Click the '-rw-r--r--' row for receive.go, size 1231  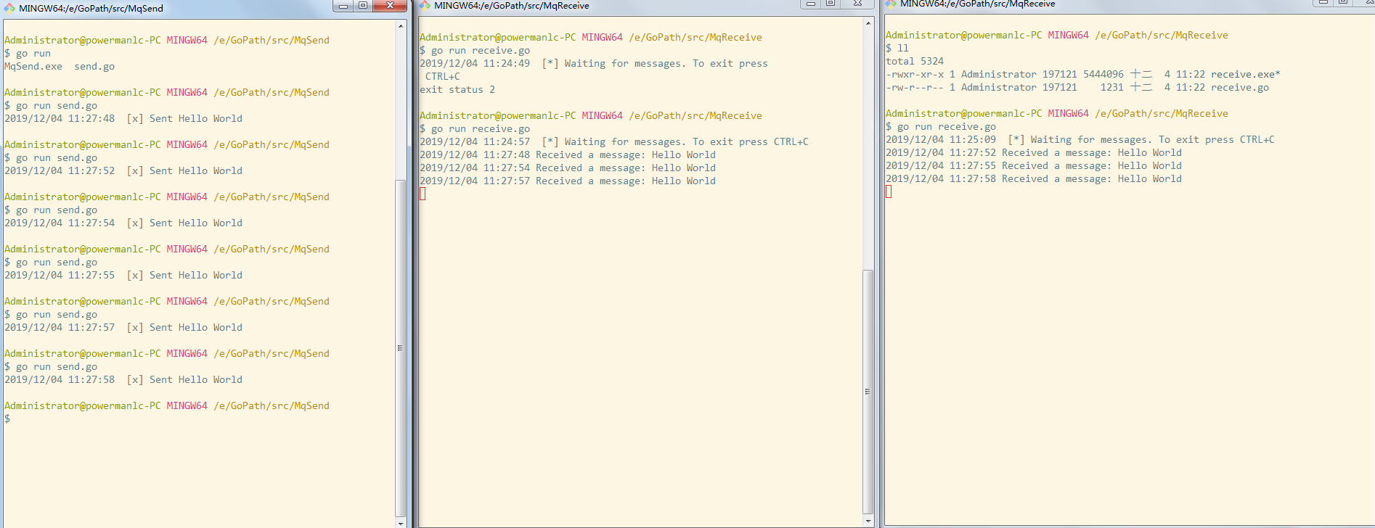click(1077, 87)
